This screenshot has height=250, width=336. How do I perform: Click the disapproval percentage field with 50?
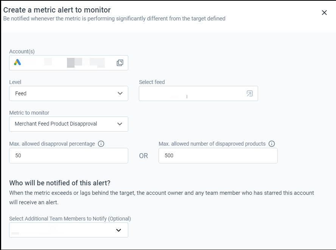(68, 155)
